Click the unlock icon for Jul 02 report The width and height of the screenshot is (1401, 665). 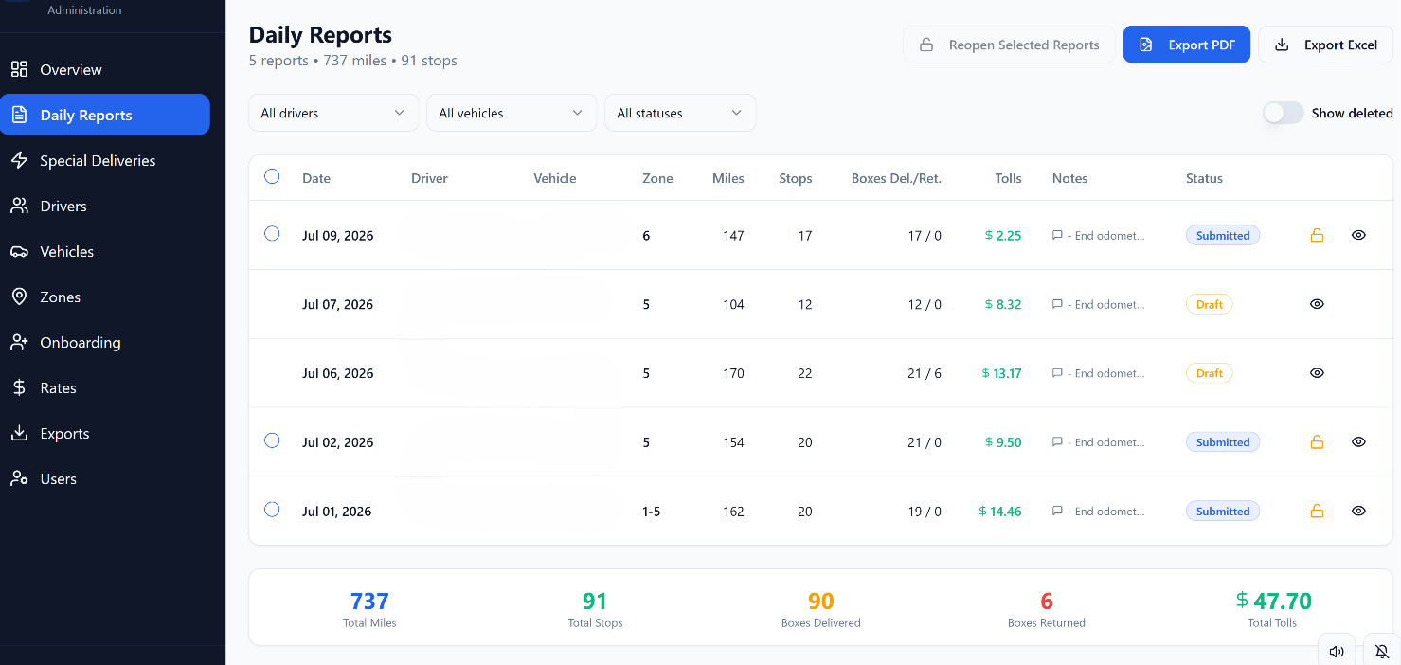pos(1317,442)
